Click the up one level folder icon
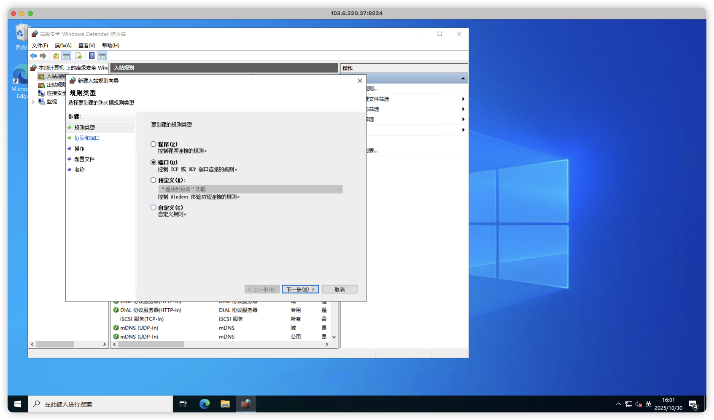Screen dimensions: 714x420 56,56
